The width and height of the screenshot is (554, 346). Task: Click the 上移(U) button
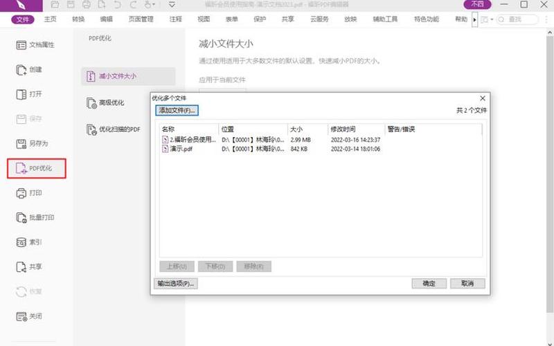click(x=177, y=266)
